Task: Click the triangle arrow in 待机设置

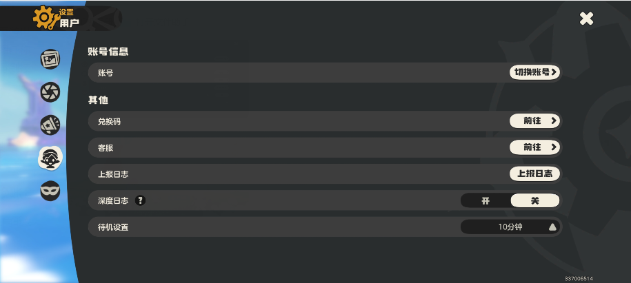Action: click(552, 227)
